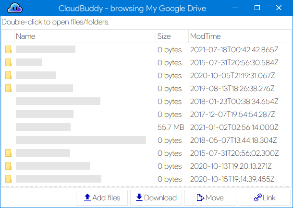Select the 55.7 MB file row
293x208 pixels.
pyautogui.click(x=146, y=127)
